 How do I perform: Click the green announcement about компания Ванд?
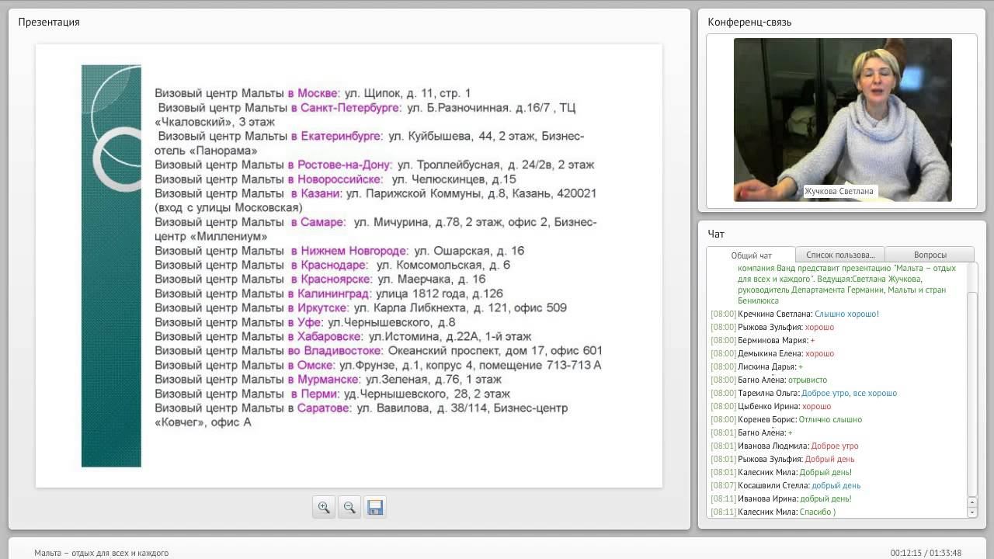[x=846, y=284]
